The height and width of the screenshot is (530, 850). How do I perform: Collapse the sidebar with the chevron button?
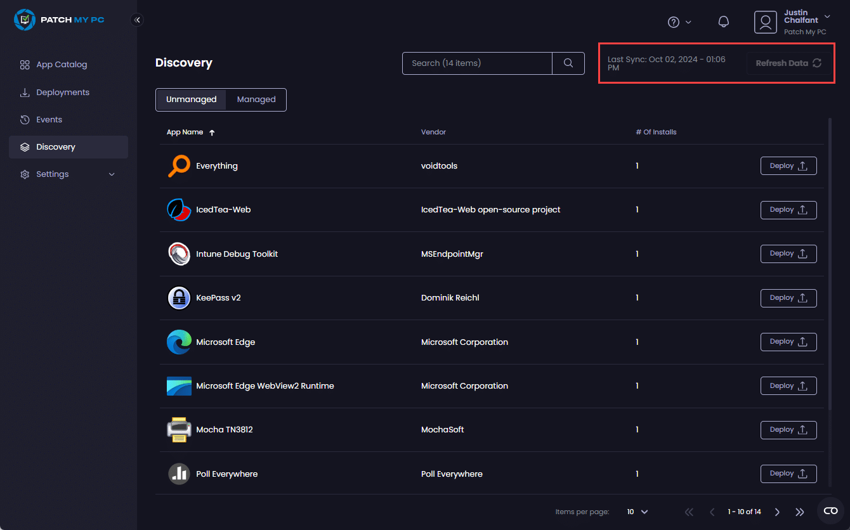click(137, 20)
